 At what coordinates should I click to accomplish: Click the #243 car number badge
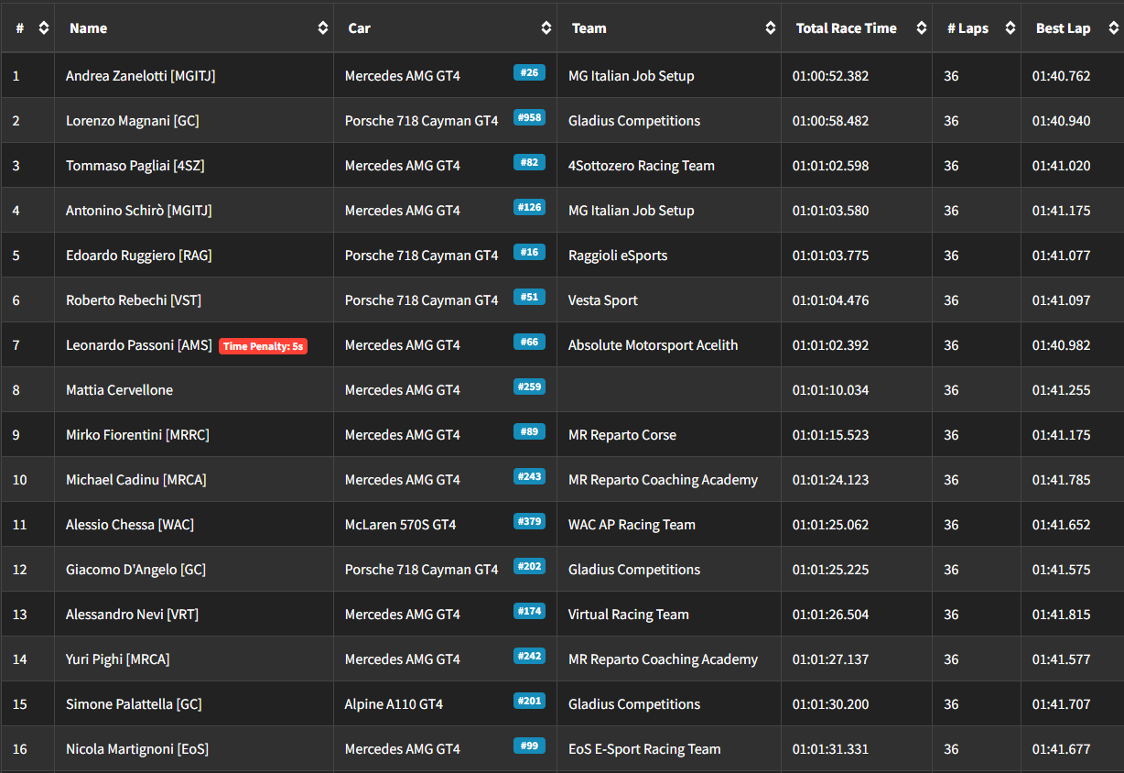coord(529,476)
